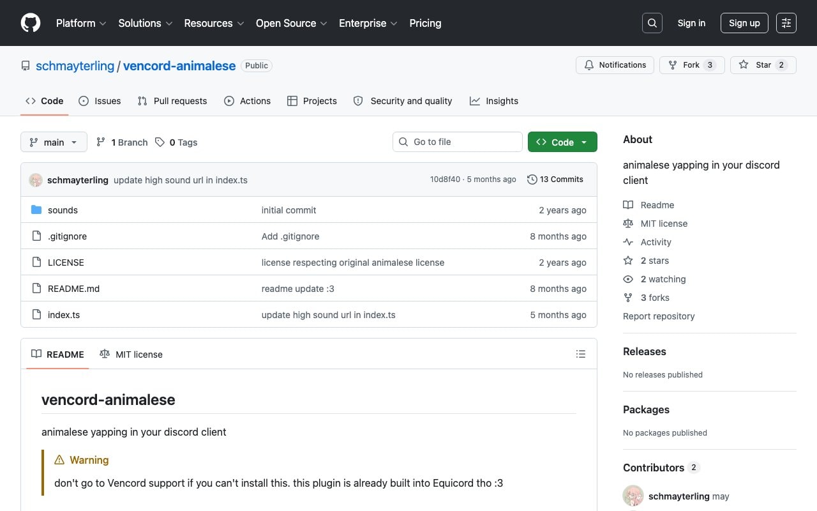The image size is (817, 511).
Task: Open the search magnifier button
Action: point(652,23)
